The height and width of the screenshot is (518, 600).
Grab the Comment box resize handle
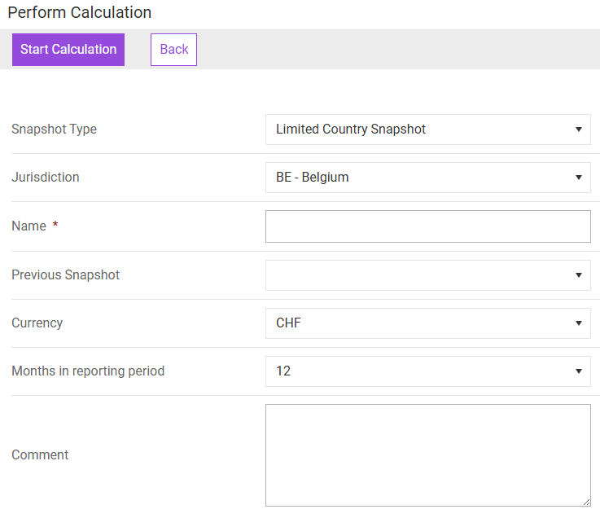pyautogui.click(x=586, y=502)
